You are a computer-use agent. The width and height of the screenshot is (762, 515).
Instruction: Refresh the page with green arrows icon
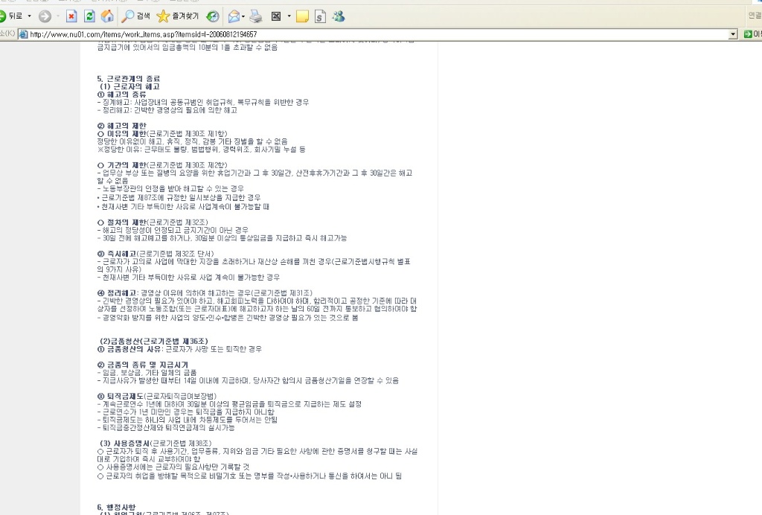click(89, 16)
